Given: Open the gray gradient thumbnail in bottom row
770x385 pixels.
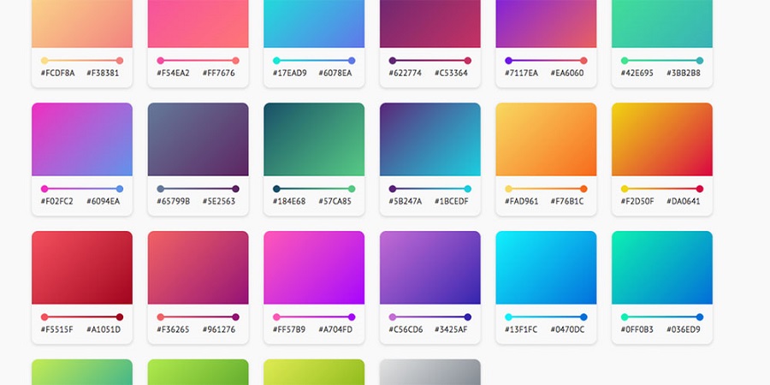Looking at the screenshot, I should (430, 372).
